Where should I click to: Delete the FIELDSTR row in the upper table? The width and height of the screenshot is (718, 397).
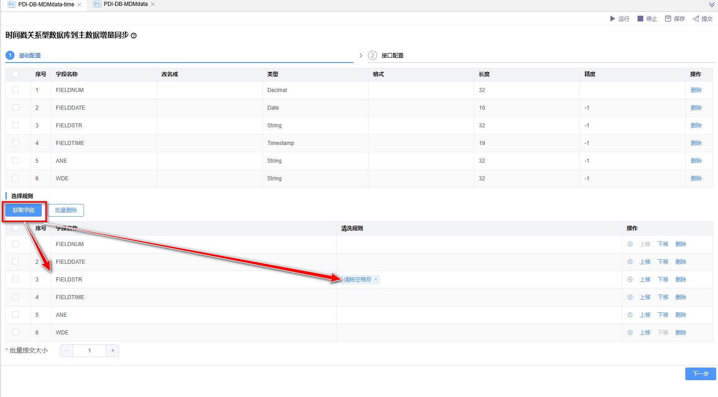696,126
